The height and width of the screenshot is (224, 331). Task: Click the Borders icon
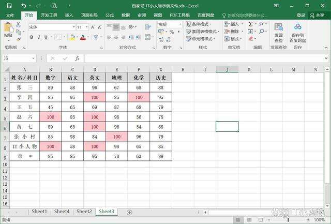[59, 37]
